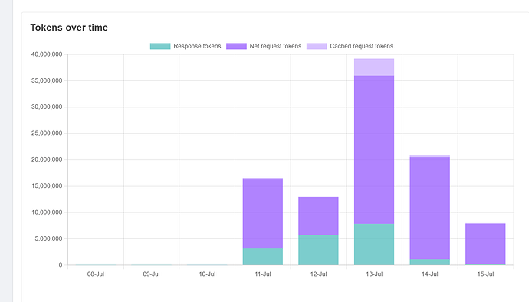The image size is (529, 302).
Task: Click the 'Net request tokens' legend label
Action: 275,46
